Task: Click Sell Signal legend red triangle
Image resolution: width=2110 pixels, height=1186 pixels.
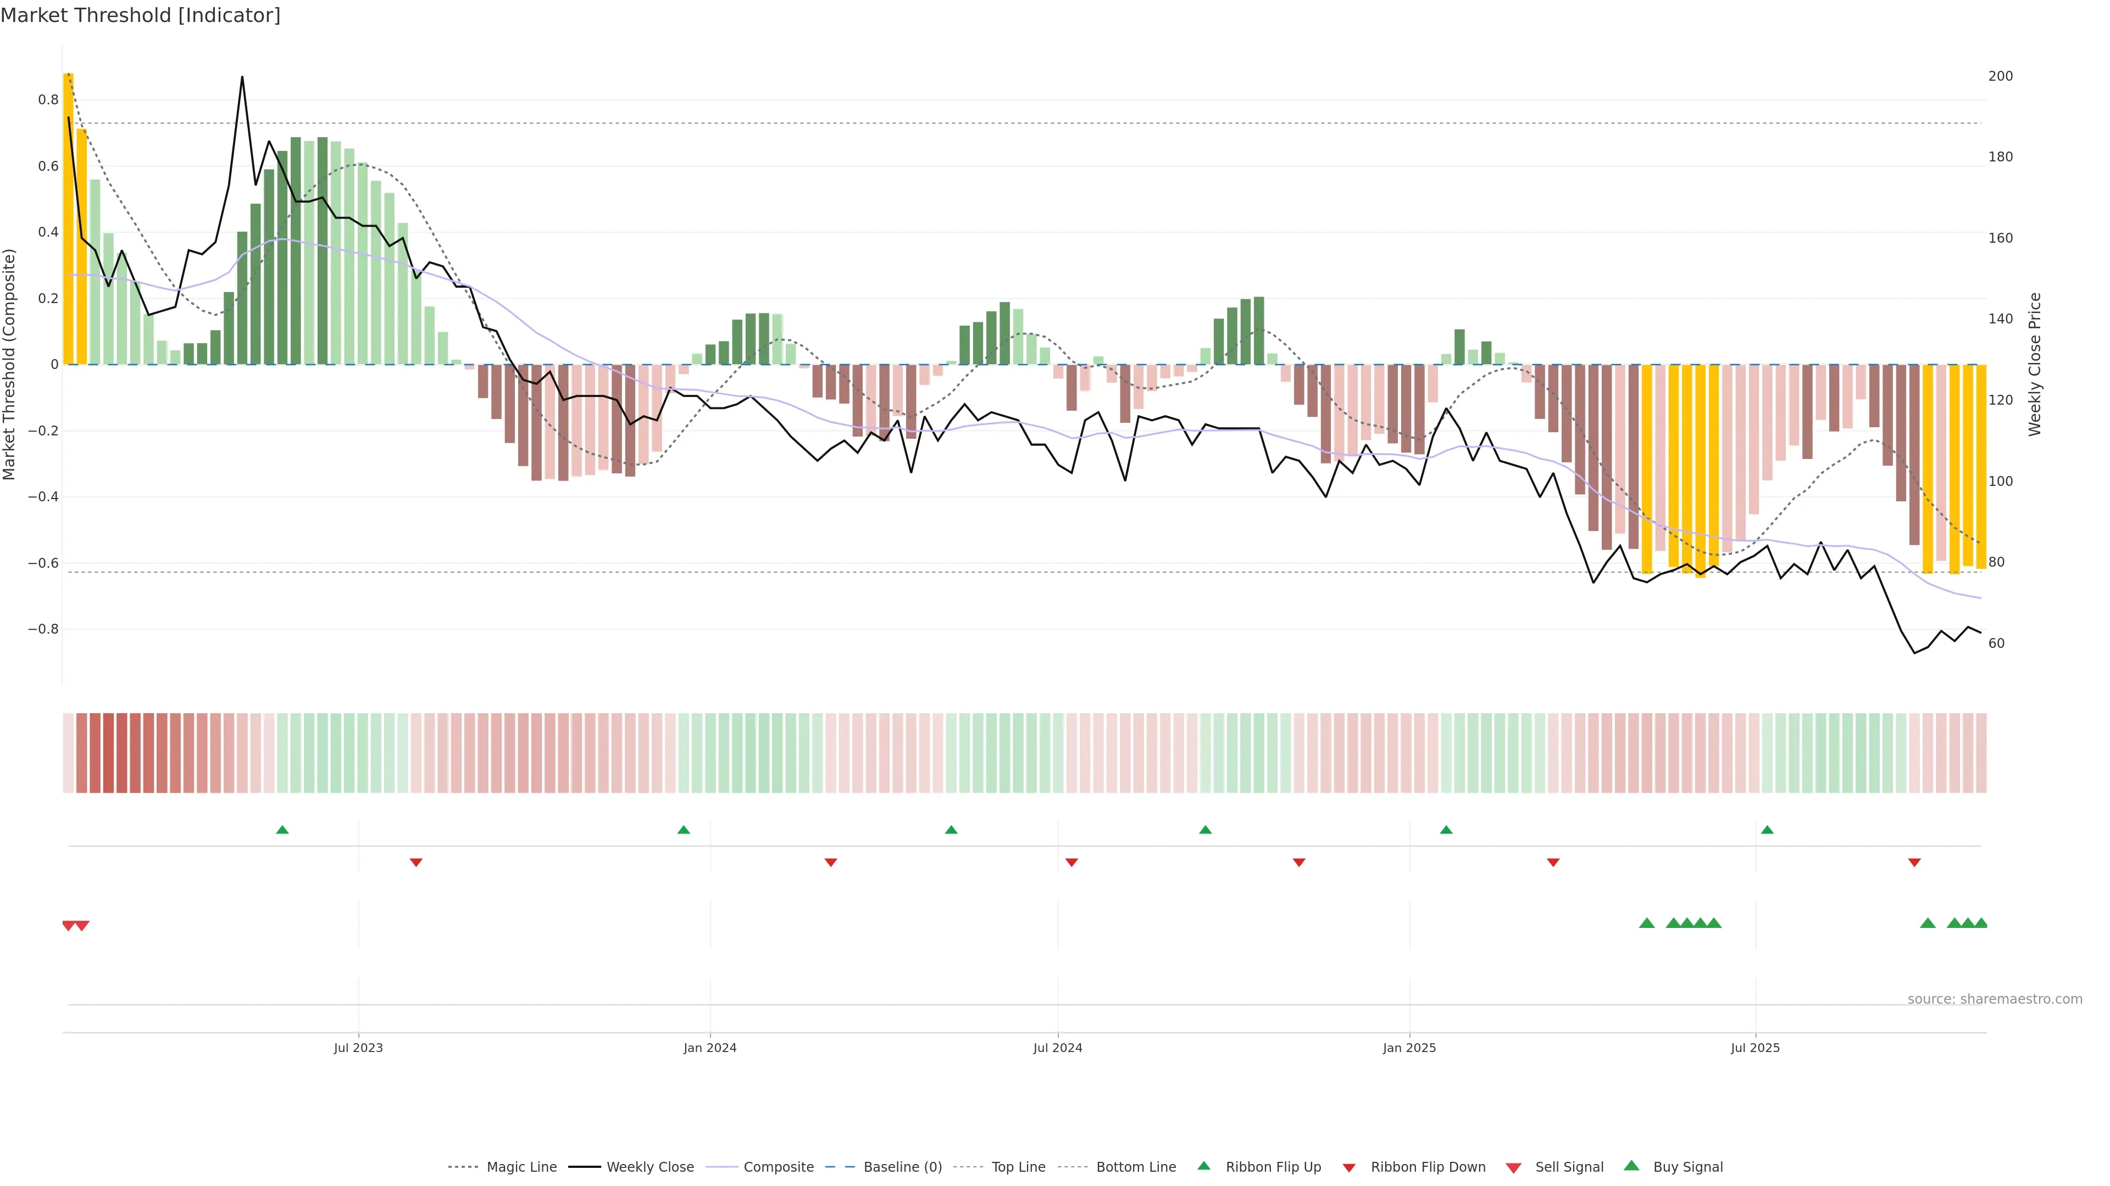Action: coord(1514,1168)
